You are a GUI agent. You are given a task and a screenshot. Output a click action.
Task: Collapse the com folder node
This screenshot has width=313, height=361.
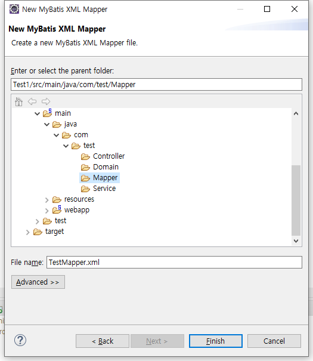pyautogui.click(x=57, y=135)
